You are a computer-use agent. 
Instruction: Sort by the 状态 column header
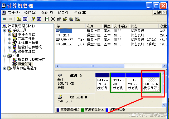pos(144,26)
